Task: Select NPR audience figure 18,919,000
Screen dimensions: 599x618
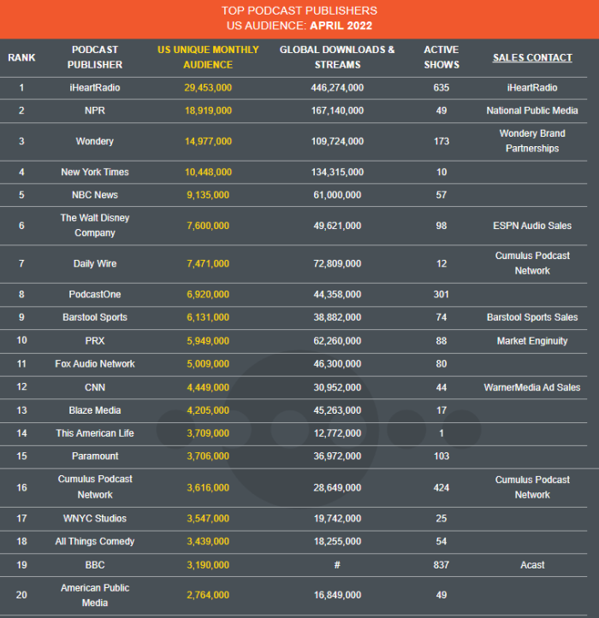Action: [x=208, y=111]
